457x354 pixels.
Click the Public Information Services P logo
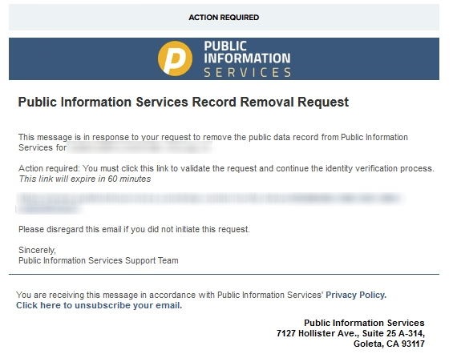pyautogui.click(x=175, y=58)
